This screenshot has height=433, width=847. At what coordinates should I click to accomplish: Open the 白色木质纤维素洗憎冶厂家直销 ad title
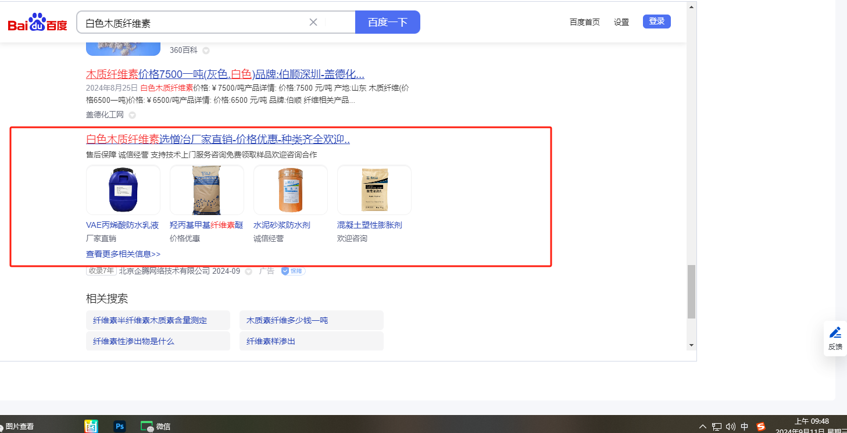(x=218, y=139)
